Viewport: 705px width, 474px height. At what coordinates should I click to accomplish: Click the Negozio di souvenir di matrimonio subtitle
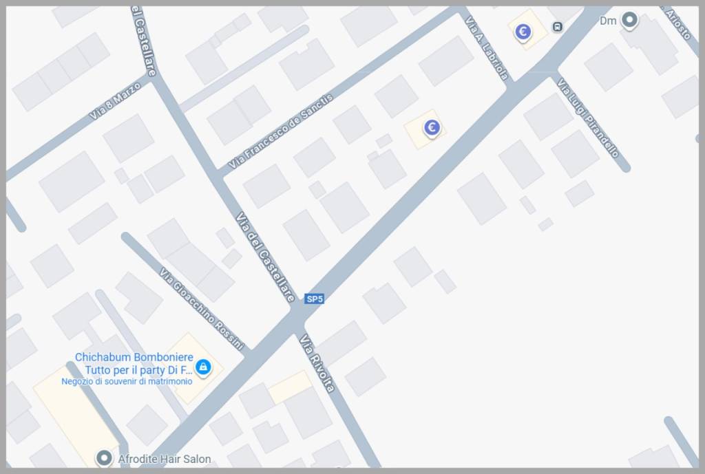pos(127,381)
